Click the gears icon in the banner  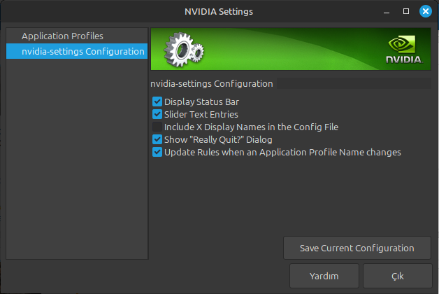183,48
